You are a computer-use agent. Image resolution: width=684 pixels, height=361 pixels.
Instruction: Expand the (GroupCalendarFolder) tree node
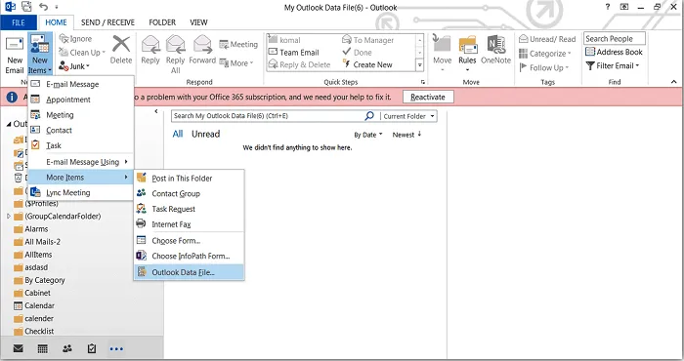click(x=8, y=216)
